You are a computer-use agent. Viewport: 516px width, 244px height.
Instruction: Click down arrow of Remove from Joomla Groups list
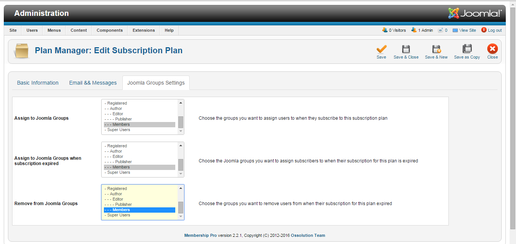click(x=181, y=216)
